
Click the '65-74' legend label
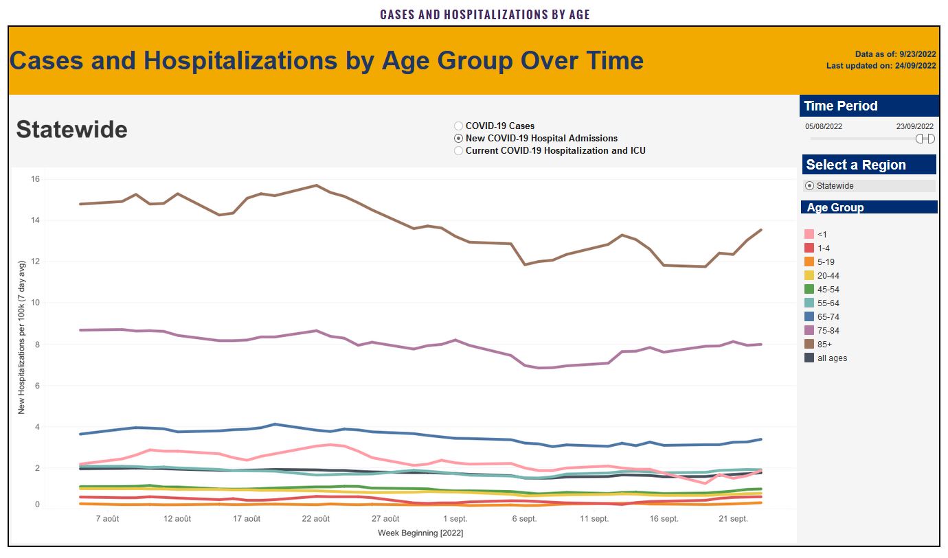[x=828, y=317]
